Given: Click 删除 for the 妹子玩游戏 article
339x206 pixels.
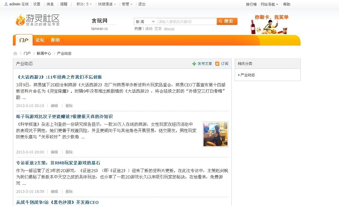Looking at the screenshot, I should (69, 152).
